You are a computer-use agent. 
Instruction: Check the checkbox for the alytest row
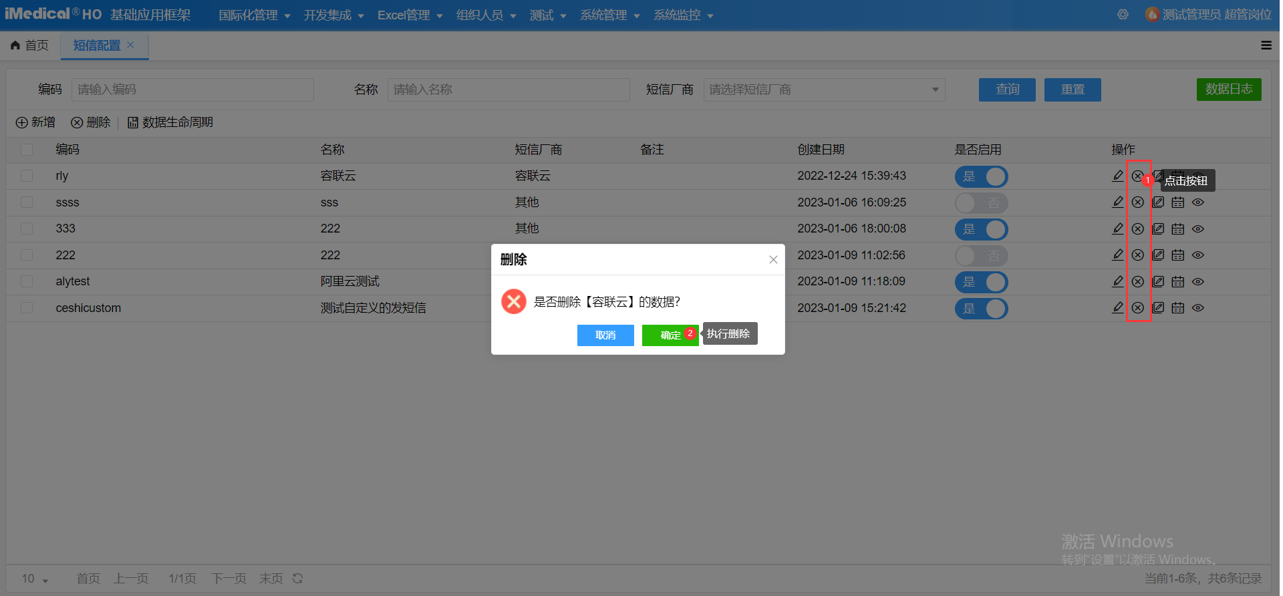click(x=27, y=282)
